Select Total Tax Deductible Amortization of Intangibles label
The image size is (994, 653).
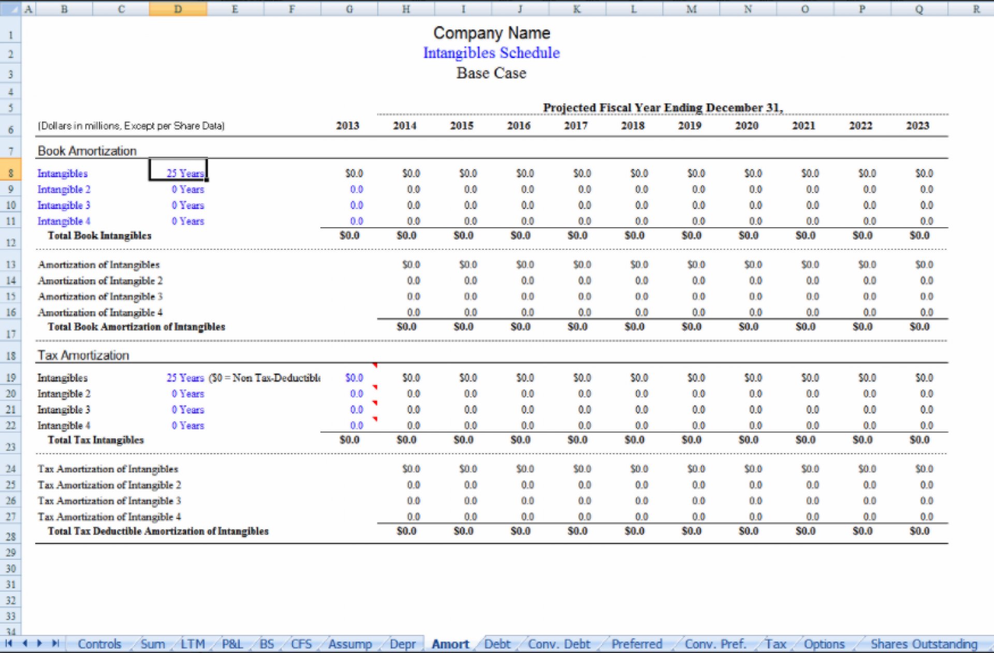[x=158, y=531]
